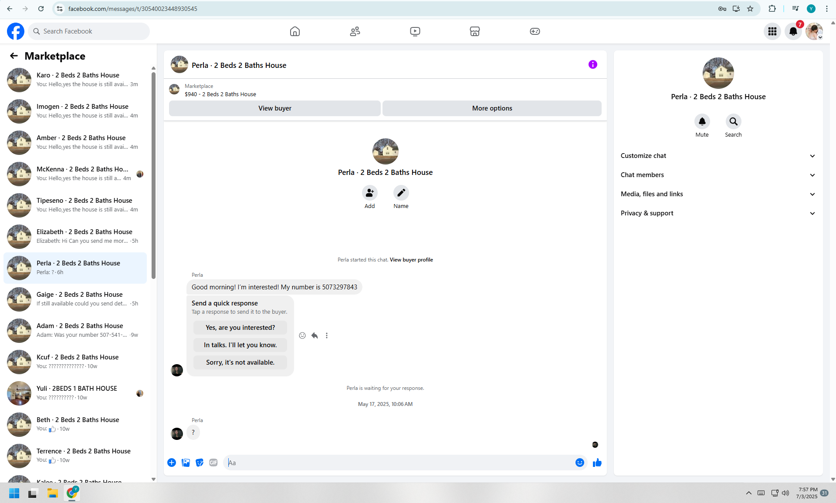The height and width of the screenshot is (503, 836).
Task: Bookmark this page with star icon
Action: coord(750,9)
